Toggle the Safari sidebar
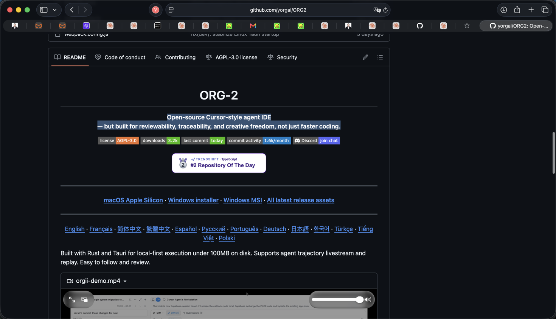556x319 pixels. [x=44, y=10]
